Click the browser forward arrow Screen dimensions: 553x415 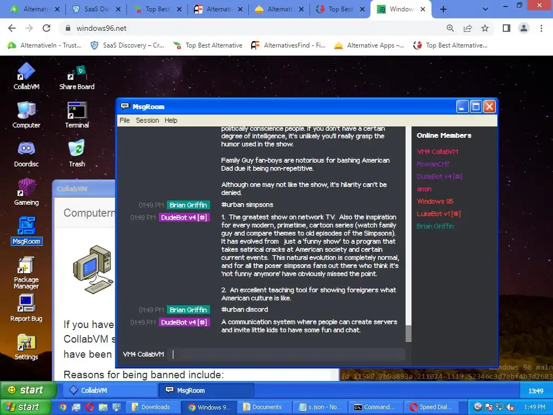(29, 28)
